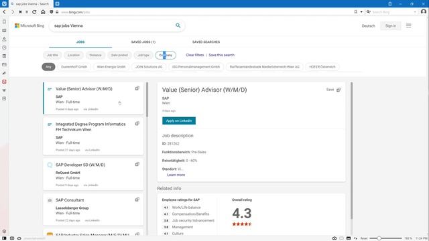Click Save this search link
The image size is (429, 241).
tap(221, 55)
